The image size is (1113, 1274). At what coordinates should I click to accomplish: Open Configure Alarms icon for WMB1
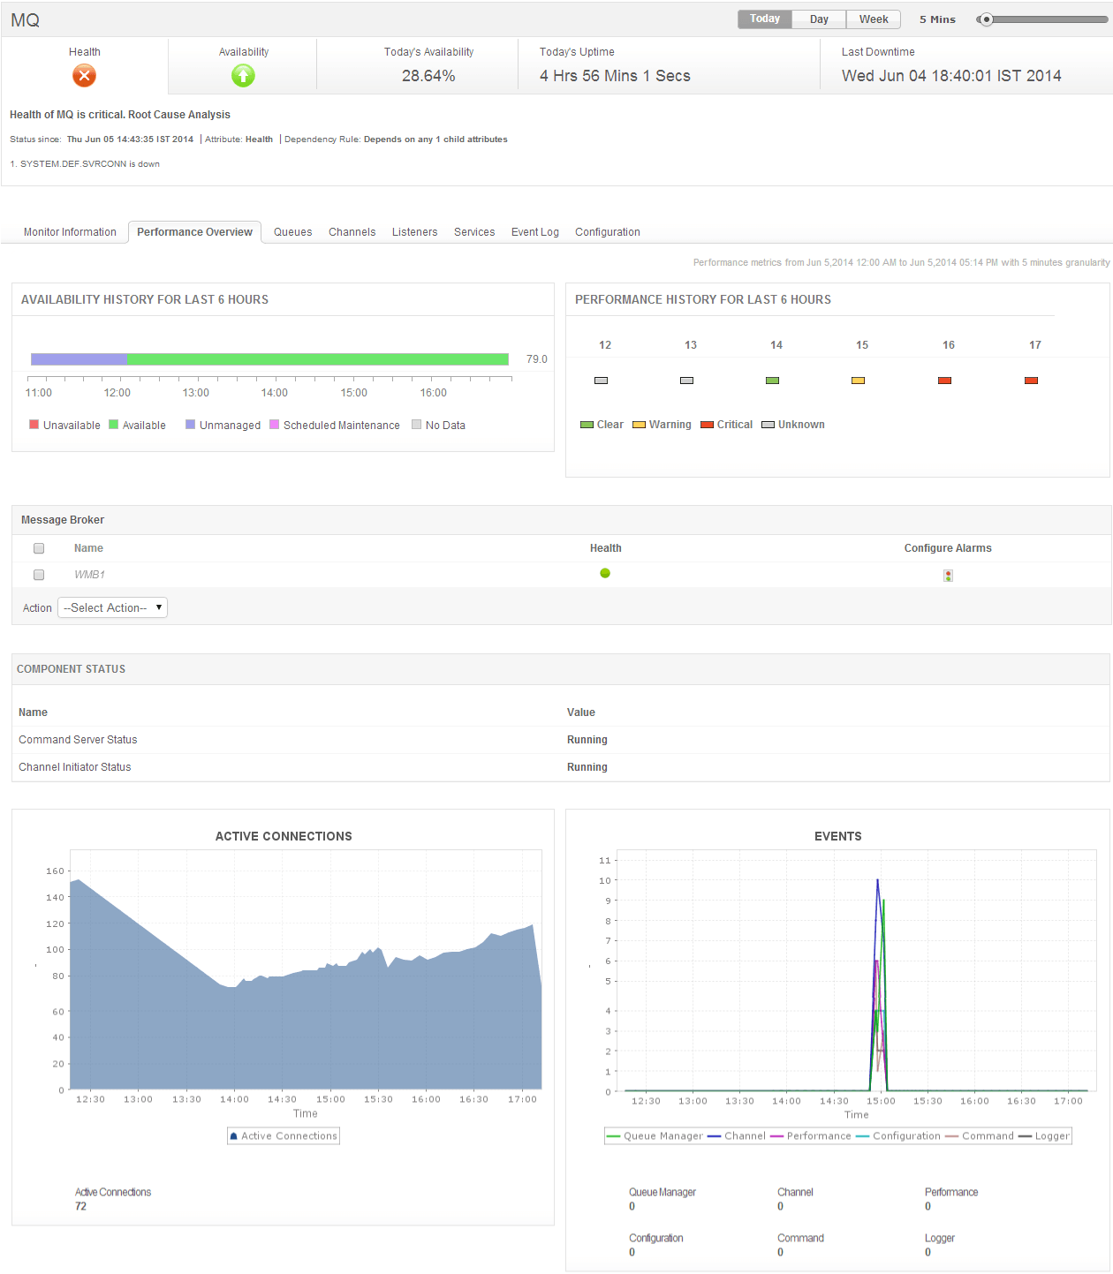[948, 576]
